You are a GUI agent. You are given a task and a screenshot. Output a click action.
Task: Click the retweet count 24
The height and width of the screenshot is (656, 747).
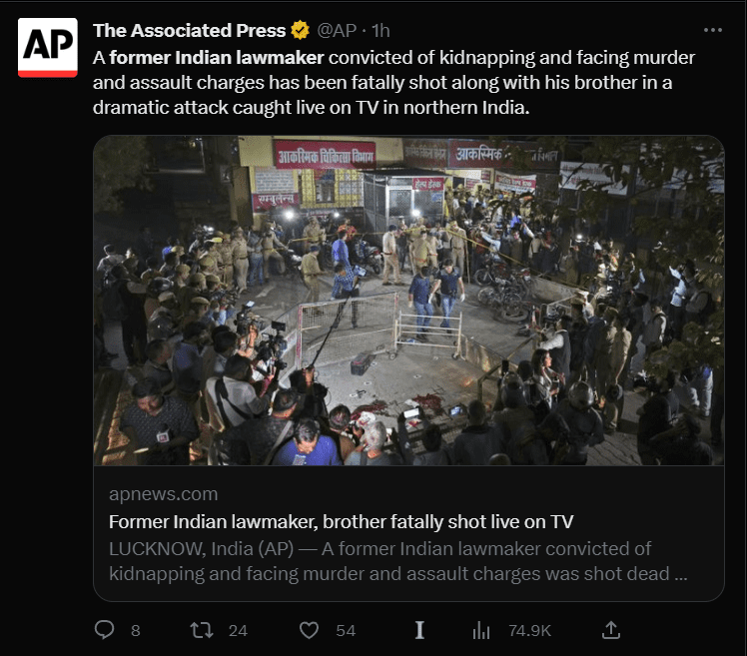tap(238, 630)
